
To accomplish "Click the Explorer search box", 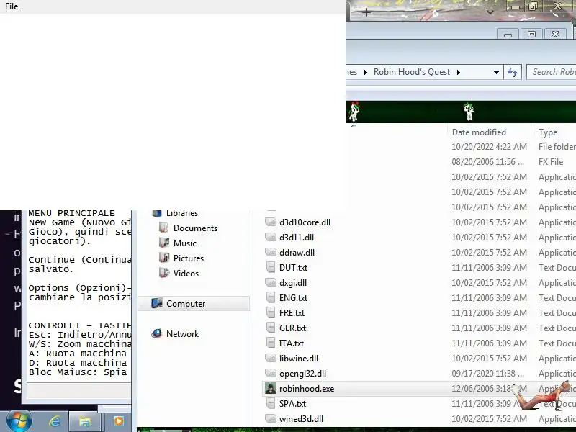I will [552, 72].
